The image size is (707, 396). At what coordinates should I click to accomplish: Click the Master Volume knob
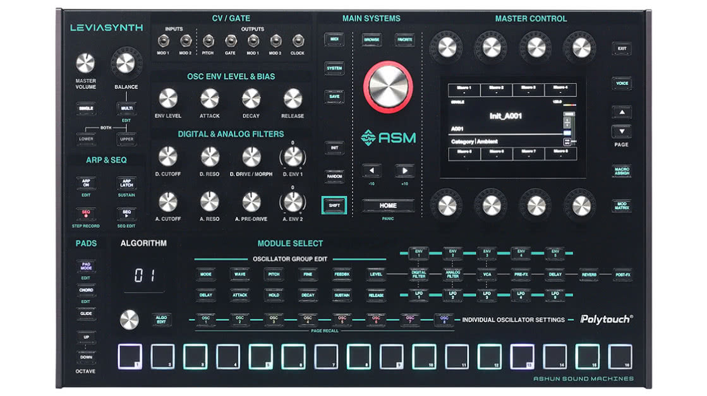click(85, 63)
